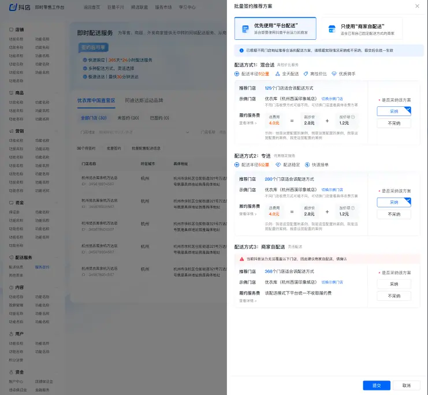Expand 查看详情 under 专送 履约服务费

pos(248,214)
